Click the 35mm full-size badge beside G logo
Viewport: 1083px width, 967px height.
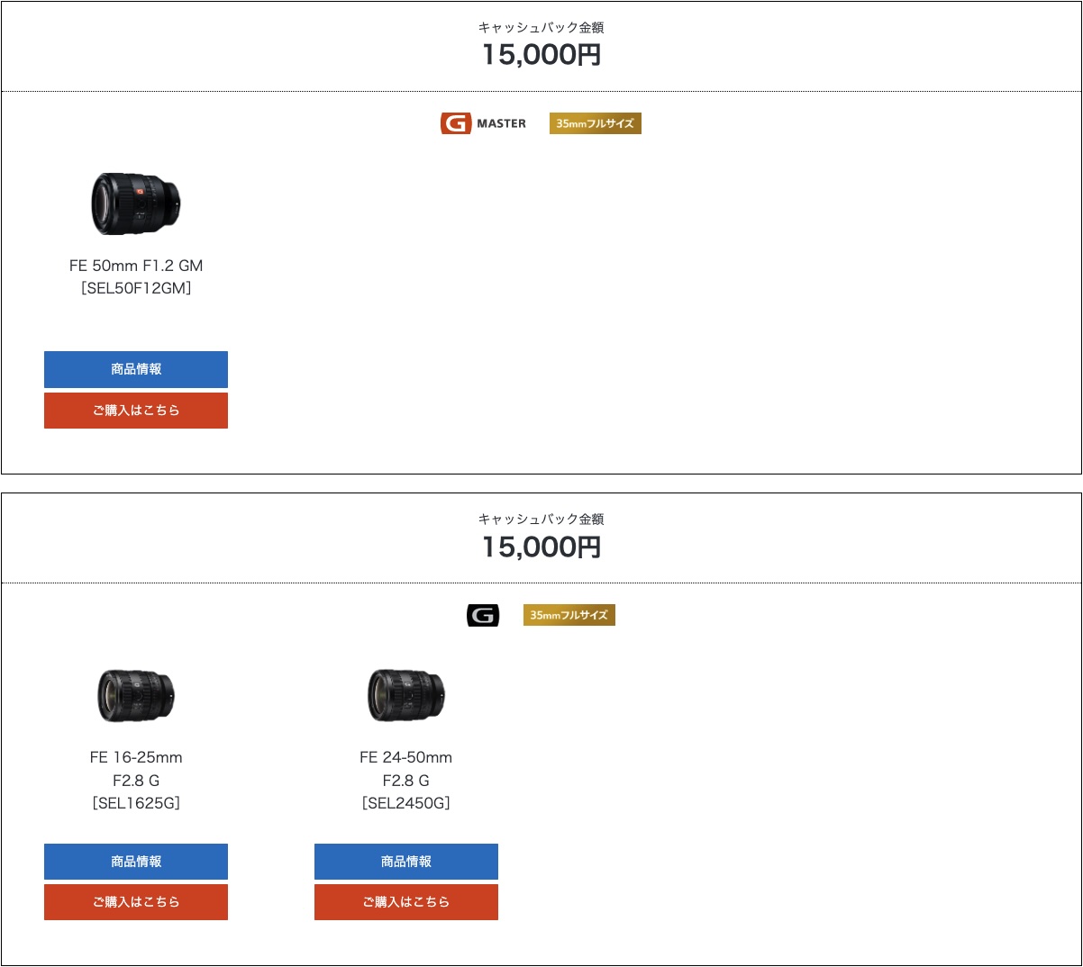(569, 615)
